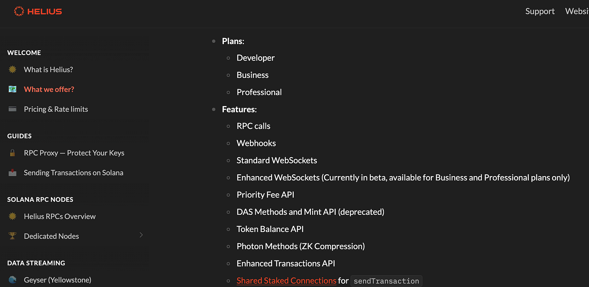The image size is (589, 287).
Task: Click the GUIDES section heading
Action: tap(19, 136)
